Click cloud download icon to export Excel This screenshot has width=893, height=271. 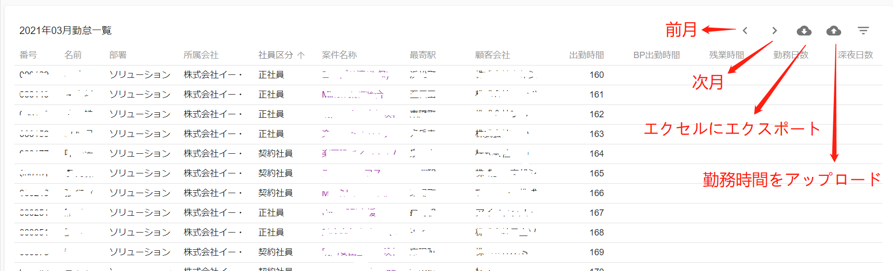(804, 31)
